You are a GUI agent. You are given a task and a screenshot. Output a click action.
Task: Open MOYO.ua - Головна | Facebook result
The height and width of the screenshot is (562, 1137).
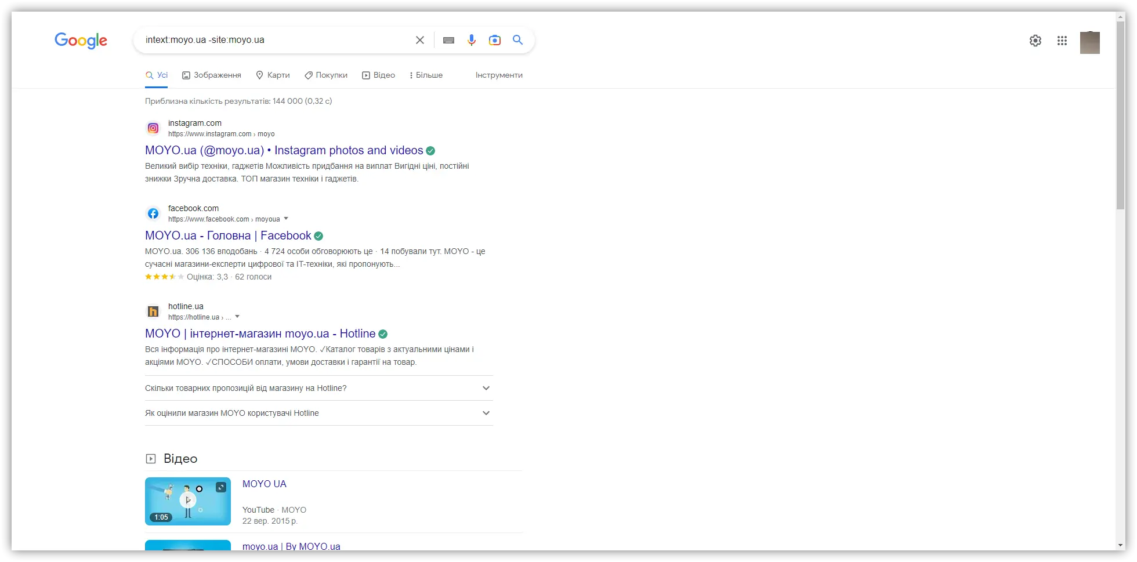[x=228, y=235]
